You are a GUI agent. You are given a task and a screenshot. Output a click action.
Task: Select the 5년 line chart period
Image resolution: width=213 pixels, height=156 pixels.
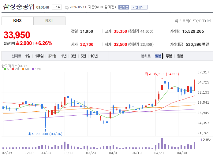tap(83, 56)
